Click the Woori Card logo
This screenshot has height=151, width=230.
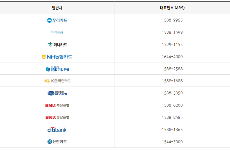pyautogui.click(x=57, y=20)
